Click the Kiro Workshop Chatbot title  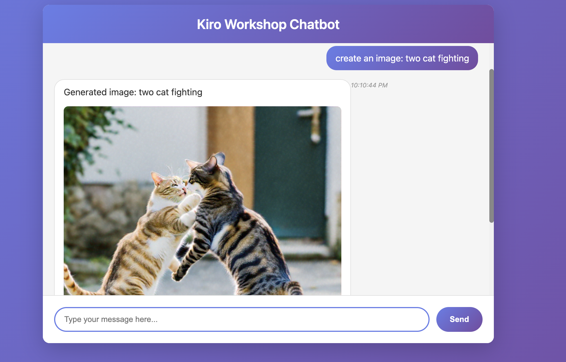click(268, 24)
